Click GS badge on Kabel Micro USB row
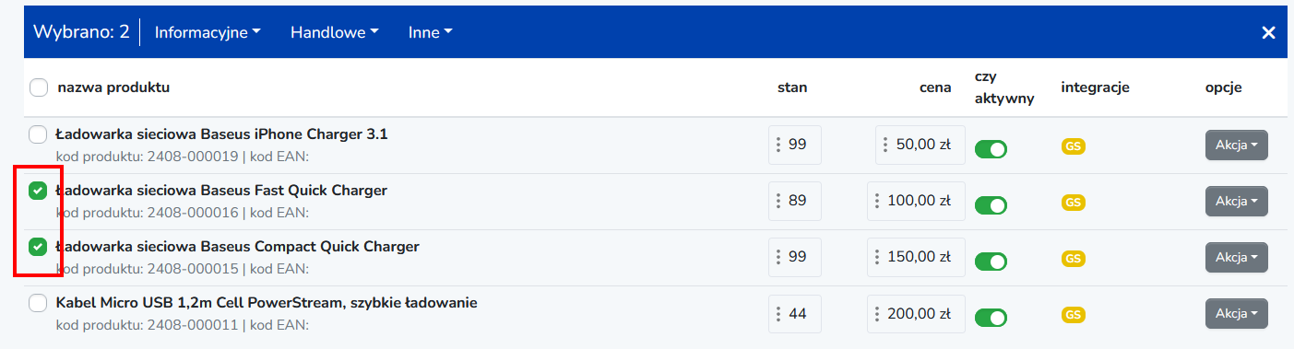 point(1073,315)
